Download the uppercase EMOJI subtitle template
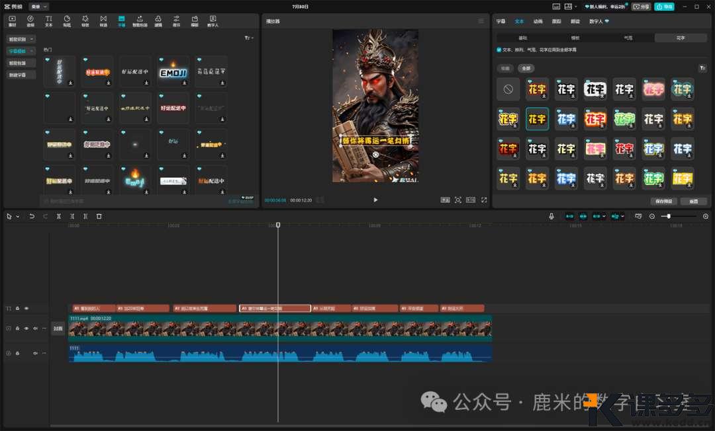The width and height of the screenshot is (715, 431). pos(185,83)
